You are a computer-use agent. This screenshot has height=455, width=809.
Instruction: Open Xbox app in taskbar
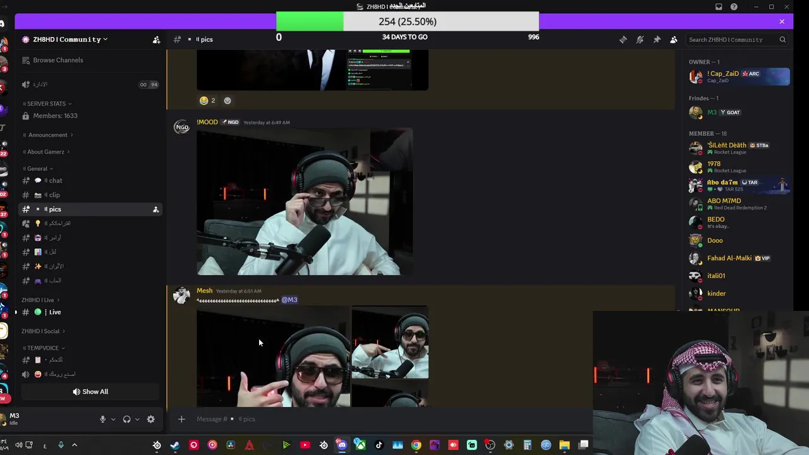coord(360,446)
